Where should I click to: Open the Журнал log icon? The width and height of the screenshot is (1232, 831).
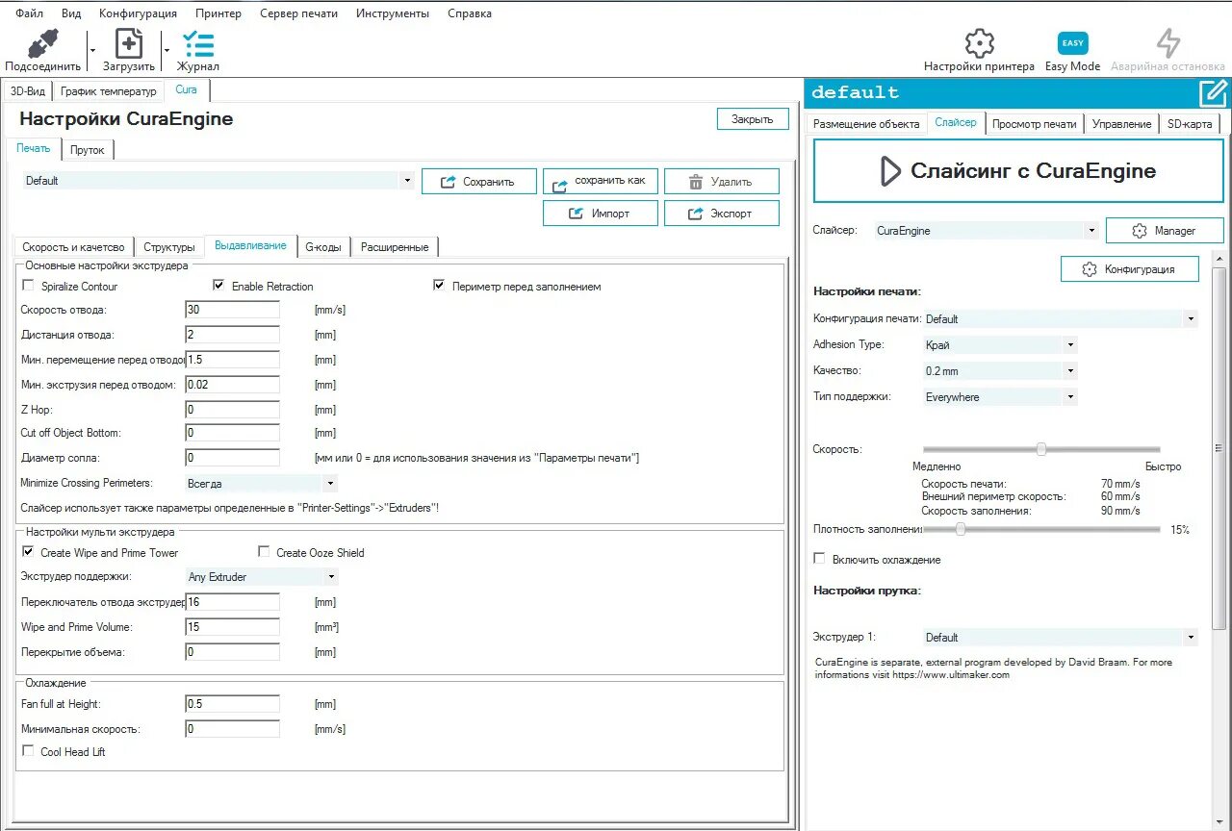click(198, 43)
